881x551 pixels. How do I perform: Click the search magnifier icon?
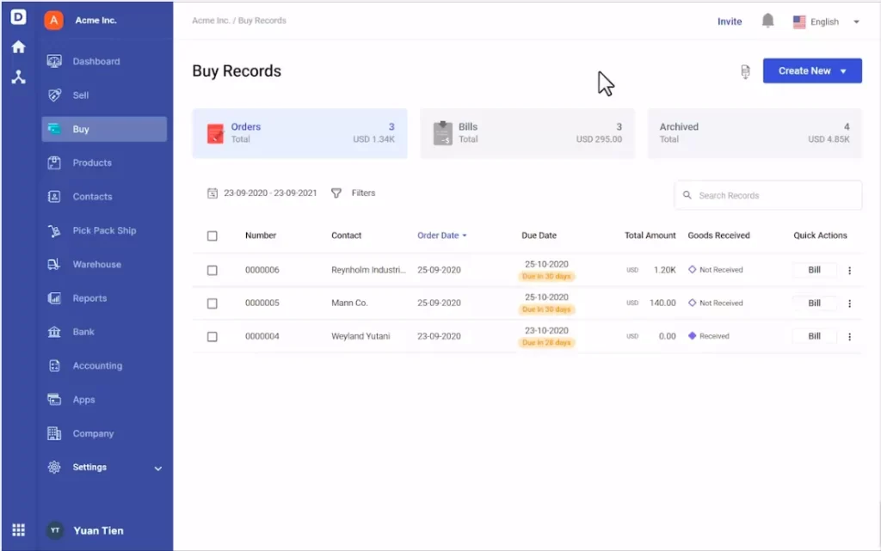(x=687, y=195)
